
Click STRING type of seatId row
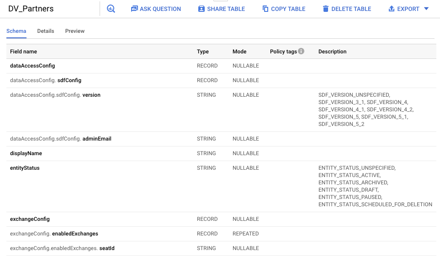point(206,248)
